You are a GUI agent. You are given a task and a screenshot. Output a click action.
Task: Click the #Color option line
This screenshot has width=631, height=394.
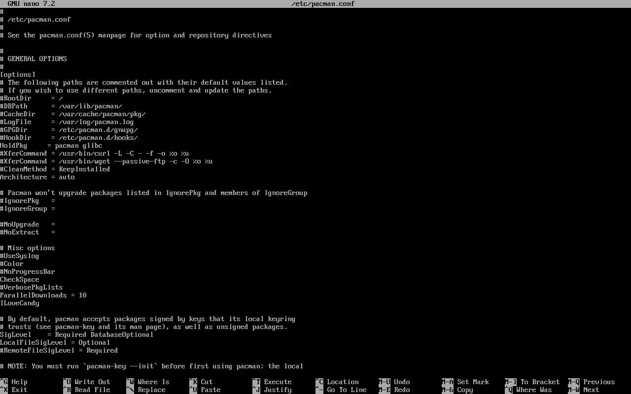tap(12, 263)
